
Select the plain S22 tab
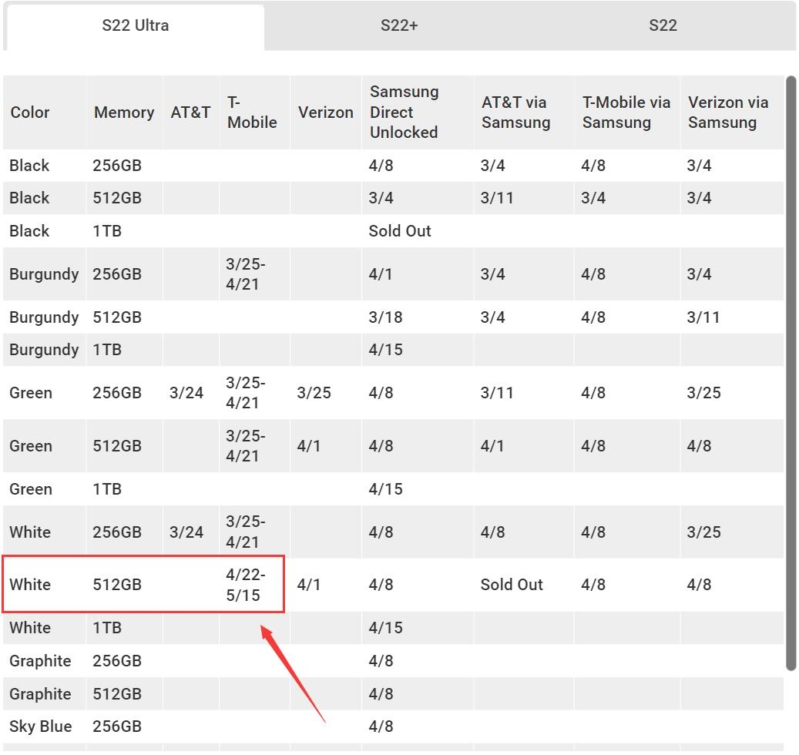pos(663,25)
